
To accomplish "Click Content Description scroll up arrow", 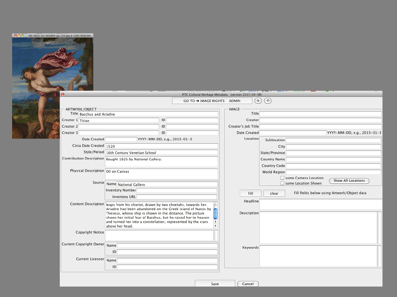I will coord(215,222).
